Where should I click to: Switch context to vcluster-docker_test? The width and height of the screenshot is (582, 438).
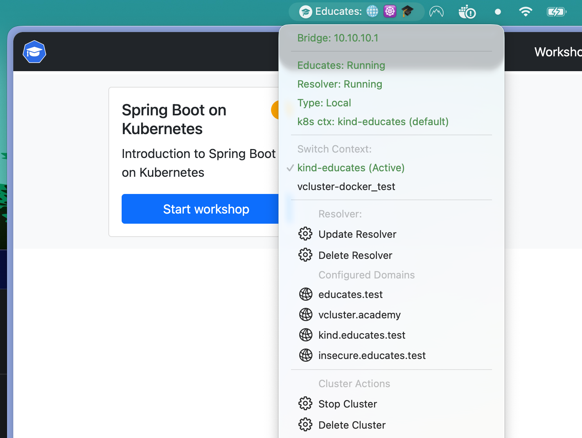coord(346,187)
